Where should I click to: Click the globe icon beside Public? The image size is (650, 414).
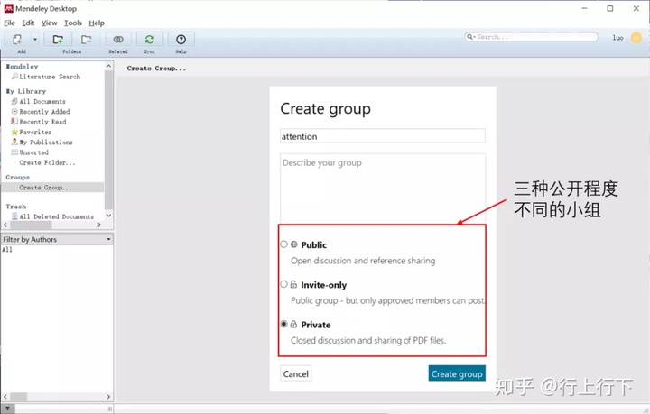coord(294,244)
